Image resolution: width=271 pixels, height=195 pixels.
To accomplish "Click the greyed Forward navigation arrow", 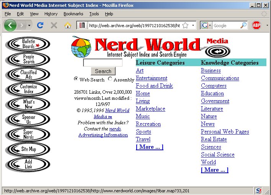I will 22,26.
